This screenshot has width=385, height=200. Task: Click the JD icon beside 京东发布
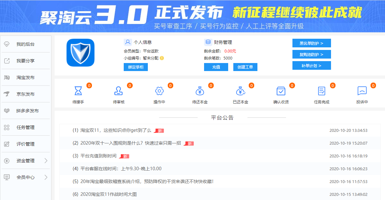[x=7, y=94]
